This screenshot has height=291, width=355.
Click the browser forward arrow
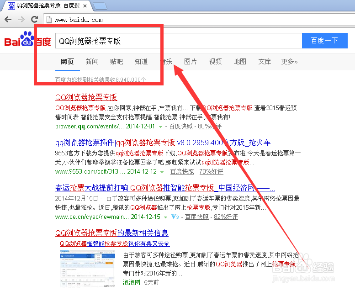21,20
